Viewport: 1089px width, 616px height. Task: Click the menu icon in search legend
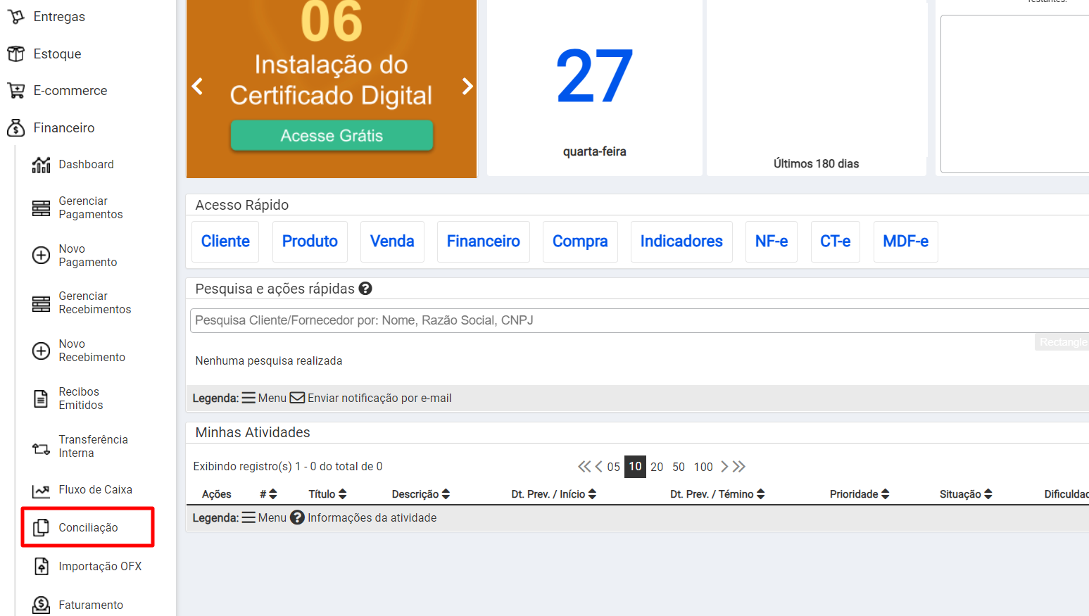pos(248,398)
